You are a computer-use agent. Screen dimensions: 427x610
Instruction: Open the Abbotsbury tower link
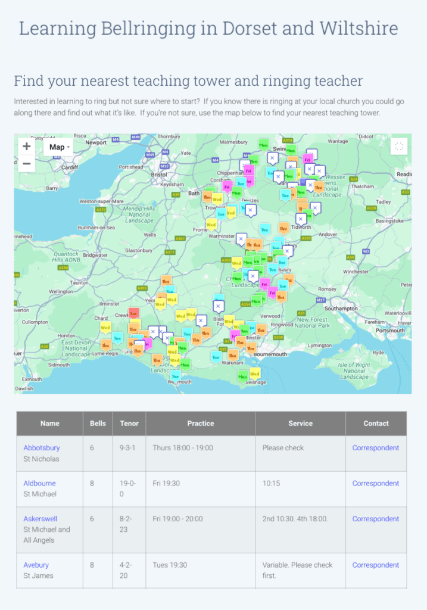click(x=42, y=448)
